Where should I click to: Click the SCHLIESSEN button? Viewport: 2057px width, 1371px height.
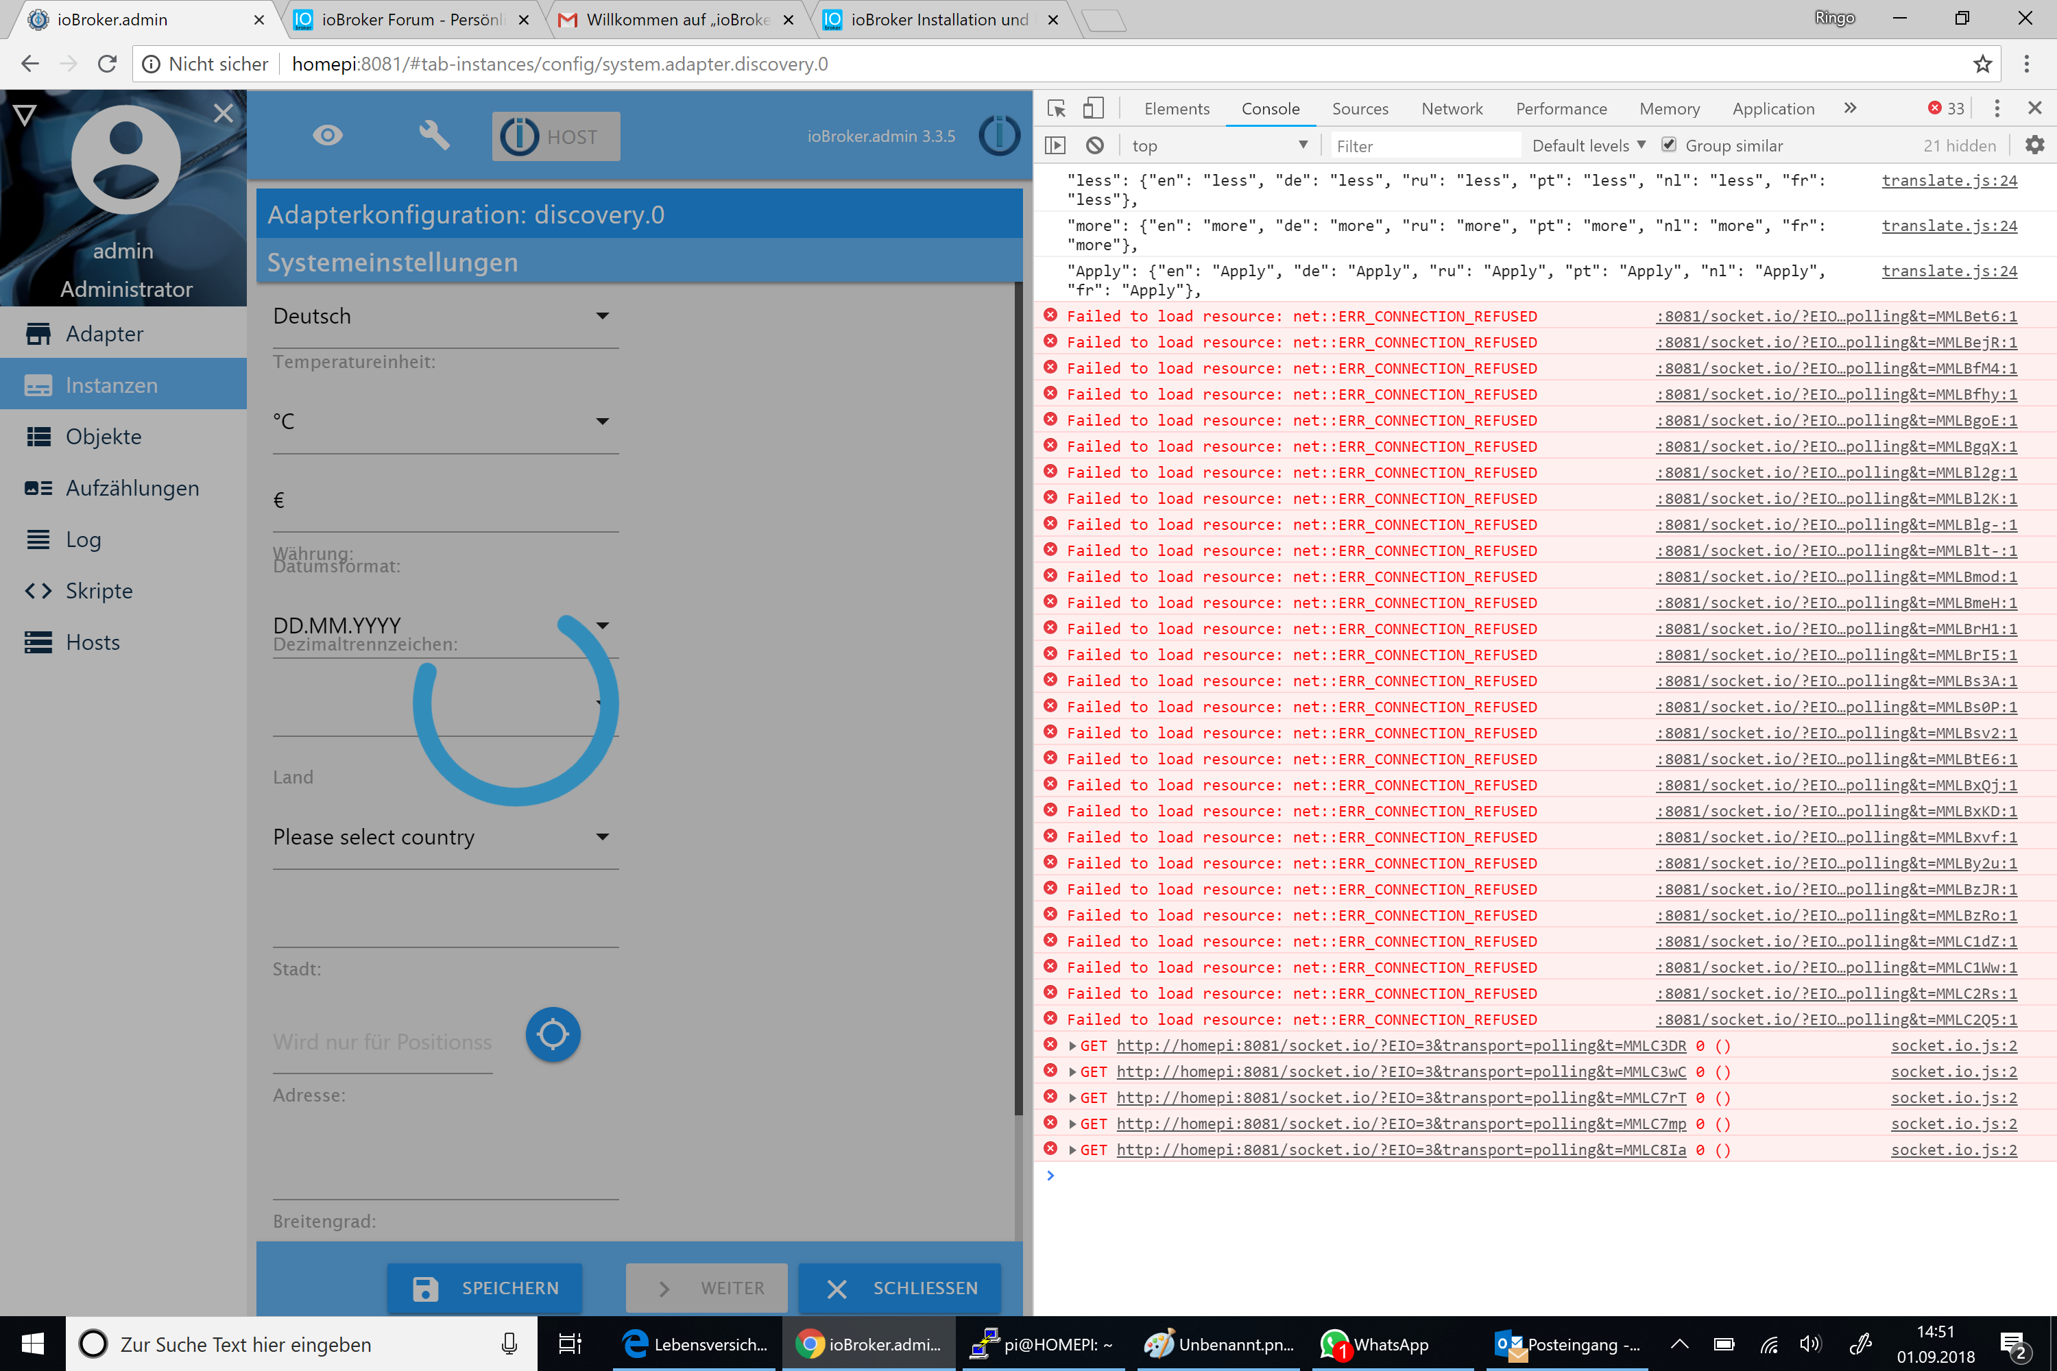(x=900, y=1287)
